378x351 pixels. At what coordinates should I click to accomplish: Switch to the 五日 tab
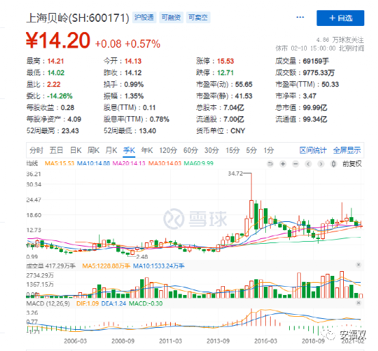point(56,150)
